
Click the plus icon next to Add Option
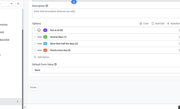click(x=35, y=57)
